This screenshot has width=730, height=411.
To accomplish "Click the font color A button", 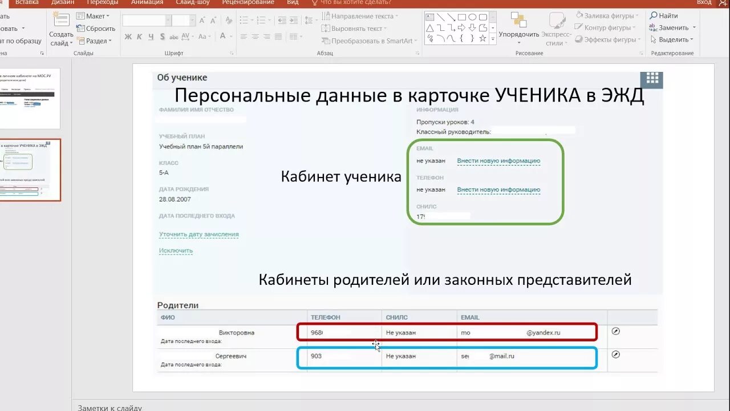I will point(223,36).
